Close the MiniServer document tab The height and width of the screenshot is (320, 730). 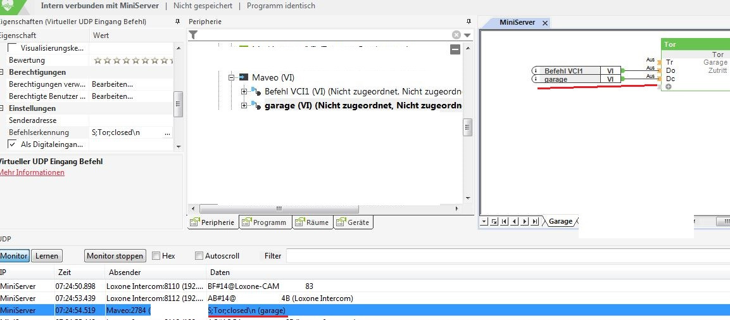(x=545, y=23)
